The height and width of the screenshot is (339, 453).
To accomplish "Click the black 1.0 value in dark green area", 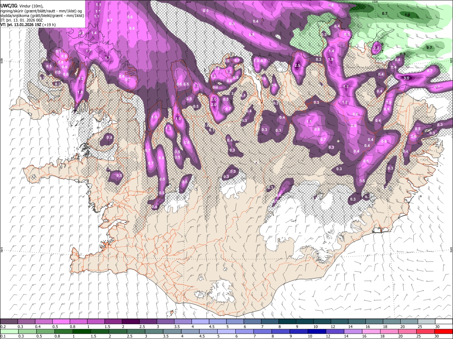I will pyautogui.click(x=407, y=15).
